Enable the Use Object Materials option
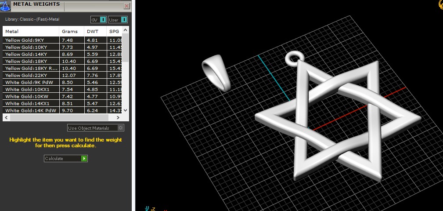 click(x=96, y=128)
